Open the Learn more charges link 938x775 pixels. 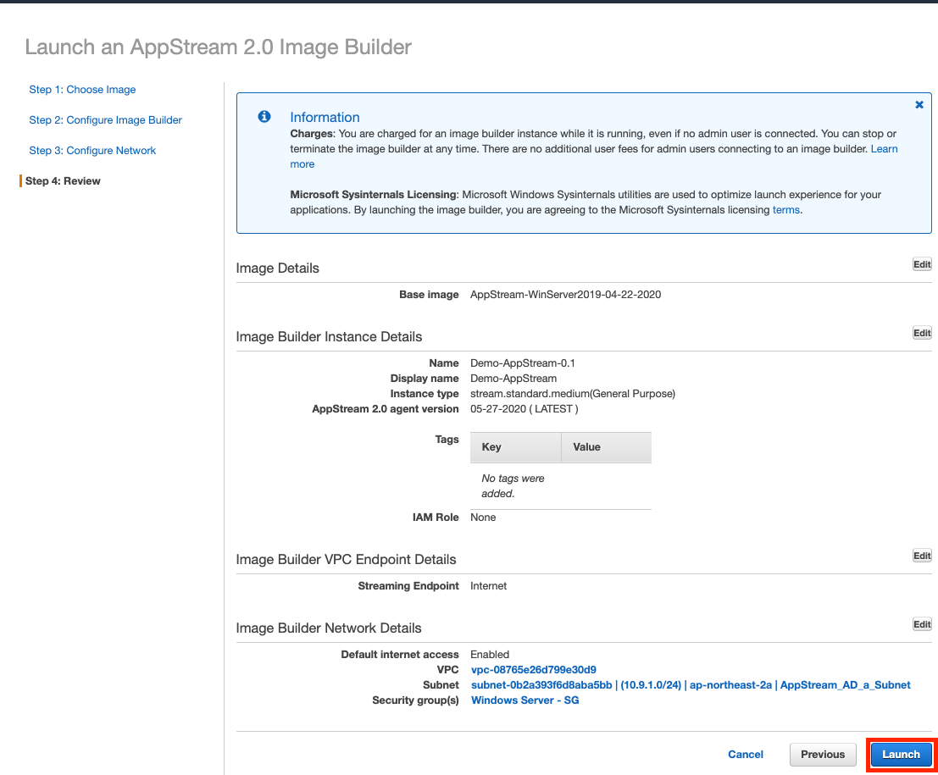click(x=884, y=149)
